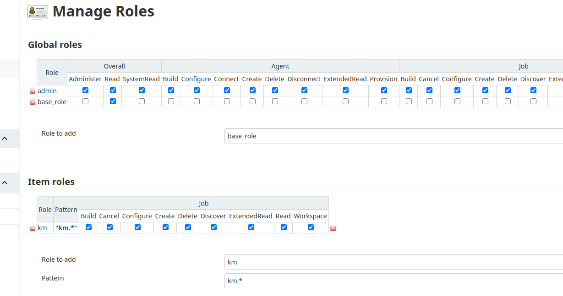This screenshot has width=563, height=296.
Task: Toggle base_role Overall Read checkbox
Action: (x=113, y=101)
